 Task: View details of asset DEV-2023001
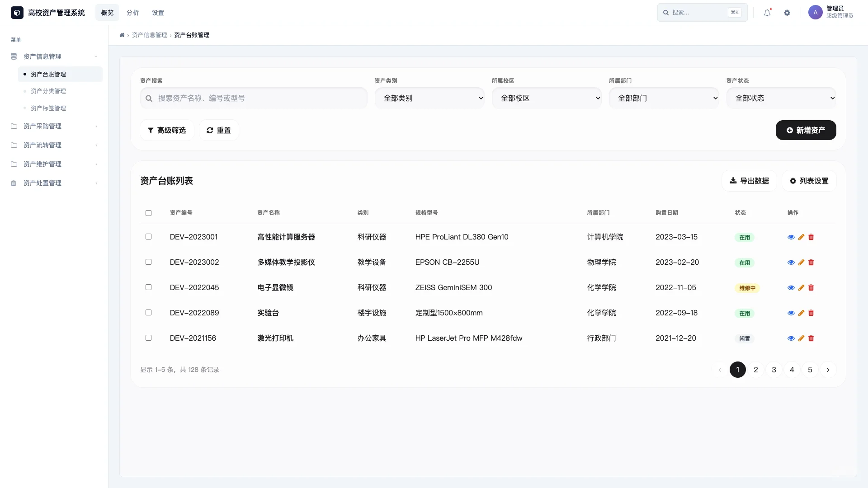791,237
